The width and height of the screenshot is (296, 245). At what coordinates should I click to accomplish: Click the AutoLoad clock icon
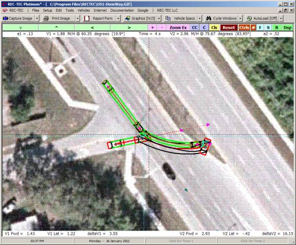pos(249,18)
